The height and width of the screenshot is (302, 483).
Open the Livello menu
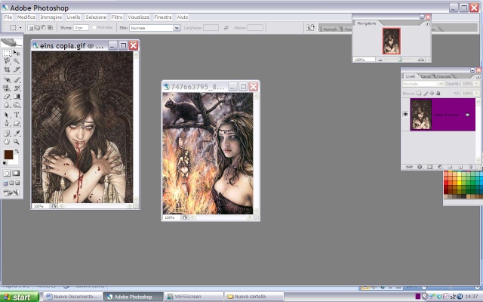[x=73, y=17]
